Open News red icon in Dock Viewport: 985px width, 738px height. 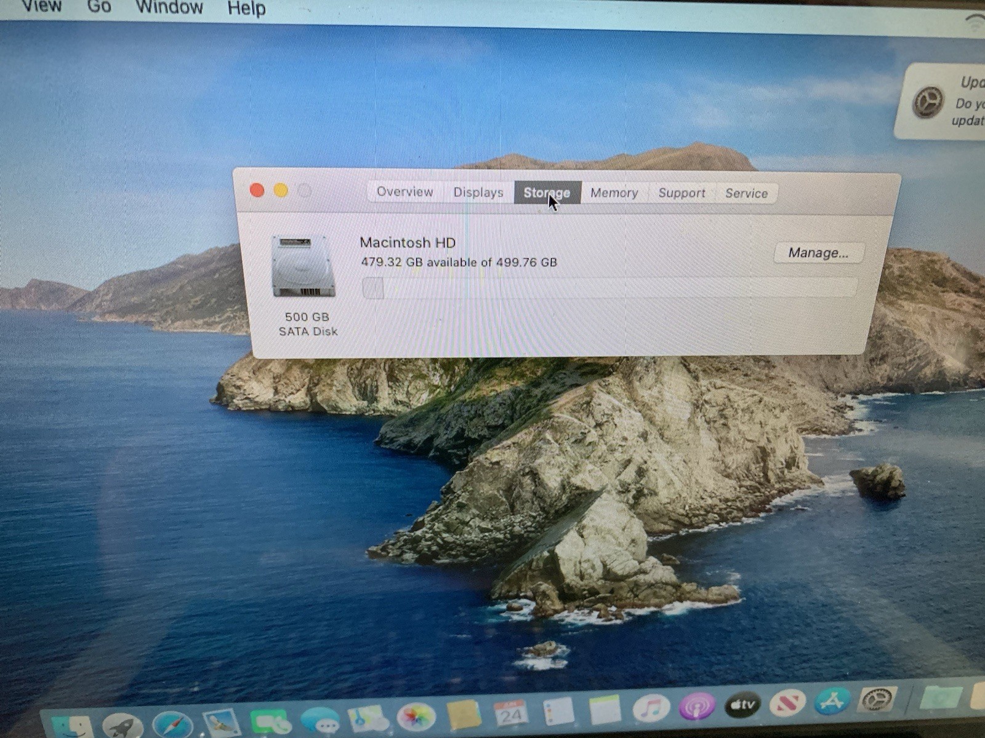coord(788,703)
